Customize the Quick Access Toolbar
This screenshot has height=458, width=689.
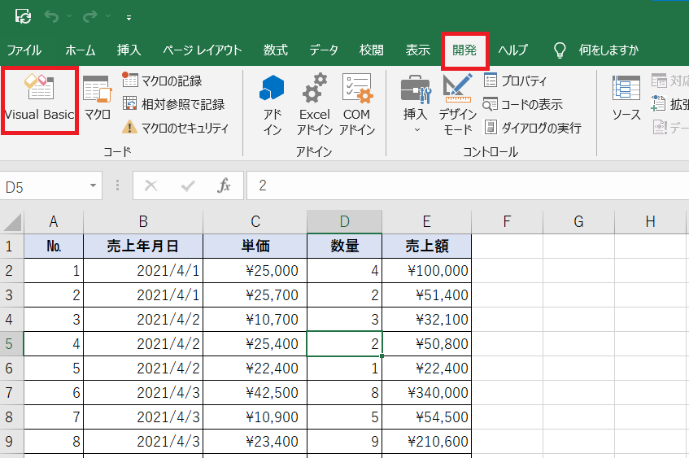[x=129, y=18]
